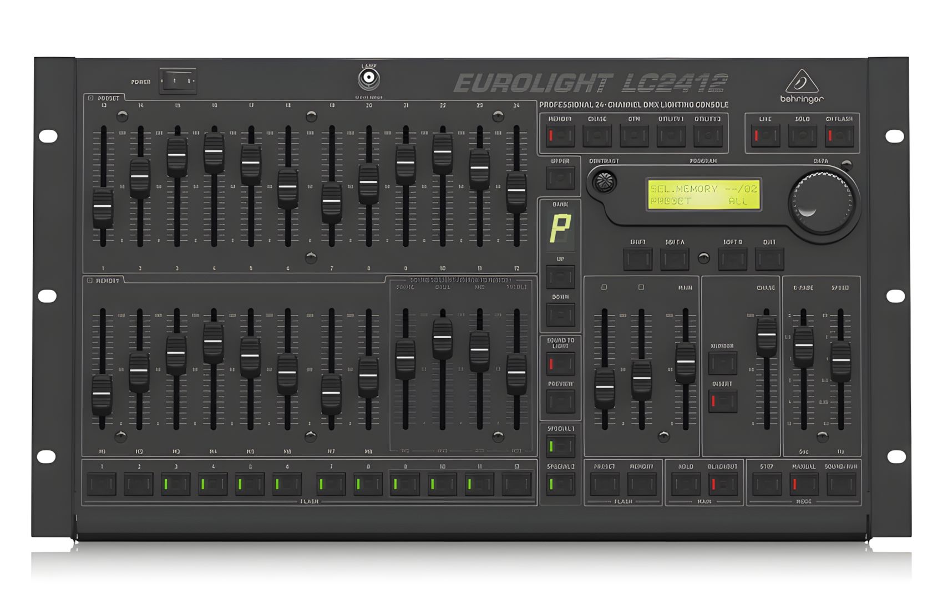This screenshot has width=943, height=610.
Task: Tap the green-lit channel flash button 9
Action: [x=405, y=485]
